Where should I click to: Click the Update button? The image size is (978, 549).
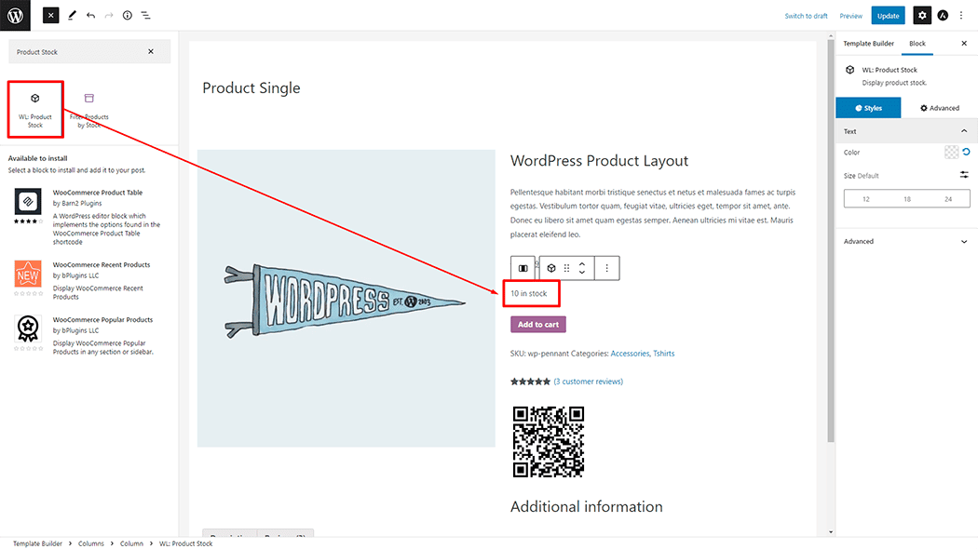click(x=888, y=16)
